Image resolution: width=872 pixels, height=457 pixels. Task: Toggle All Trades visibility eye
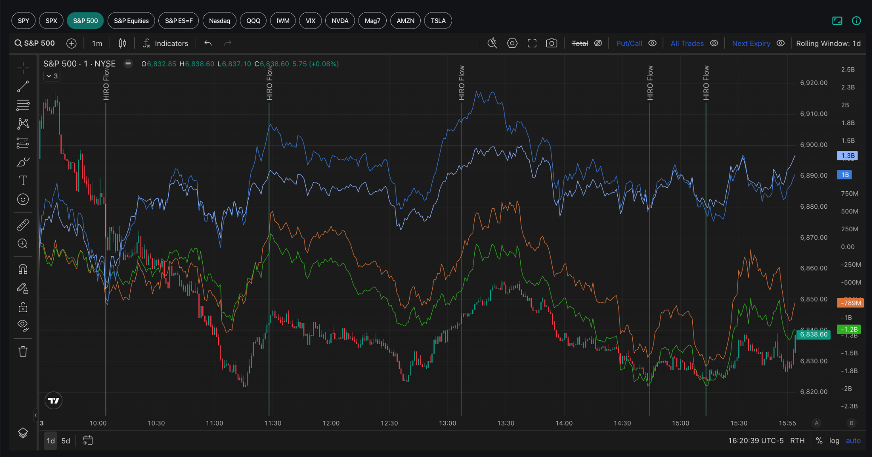(x=714, y=43)
